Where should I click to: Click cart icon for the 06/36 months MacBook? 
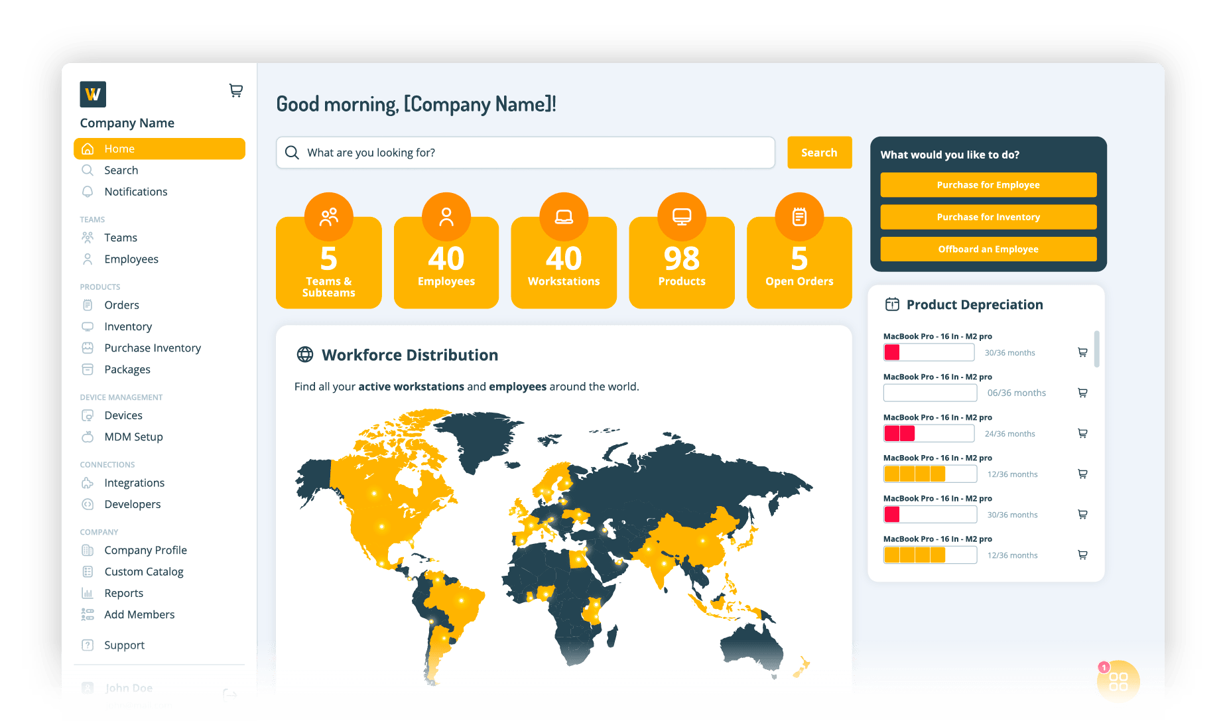[1082, 393]
